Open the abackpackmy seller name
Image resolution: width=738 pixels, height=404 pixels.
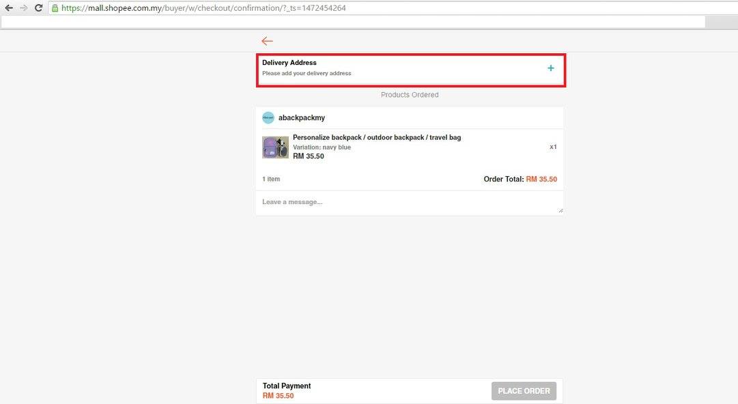coord(302,117)
